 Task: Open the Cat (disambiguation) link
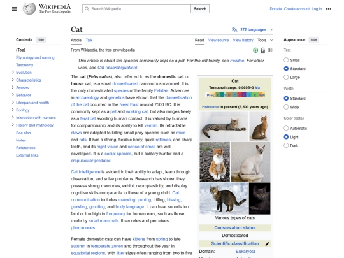coord(117,68)
